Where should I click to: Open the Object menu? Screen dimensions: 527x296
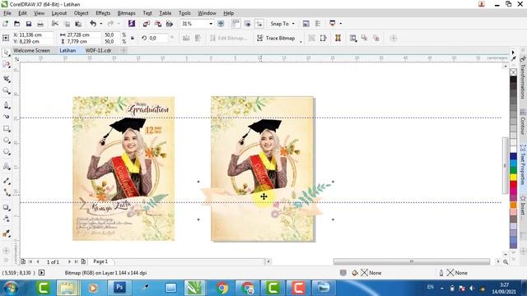[x=81, y=13]
